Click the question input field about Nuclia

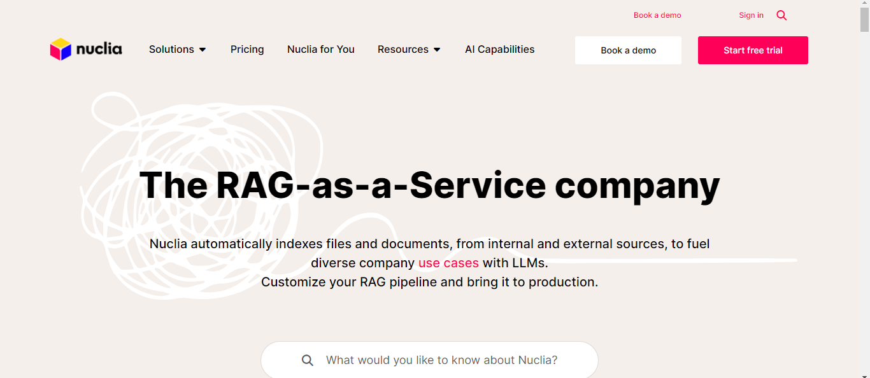pyautogui.click(x=446, y=360)
